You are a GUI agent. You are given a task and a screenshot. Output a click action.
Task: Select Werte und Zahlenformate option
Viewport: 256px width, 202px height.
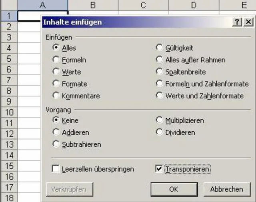(160, 96)
